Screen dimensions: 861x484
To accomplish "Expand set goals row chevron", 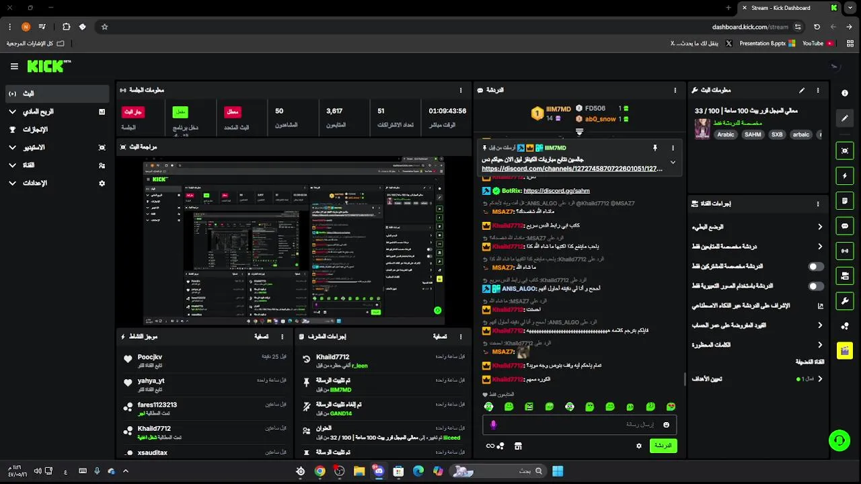I will pos(820,379).
